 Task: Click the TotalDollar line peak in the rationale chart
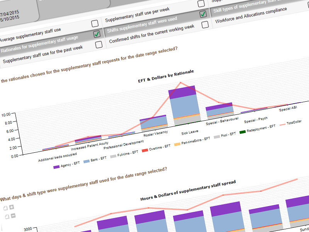click(x=180, y=82)
